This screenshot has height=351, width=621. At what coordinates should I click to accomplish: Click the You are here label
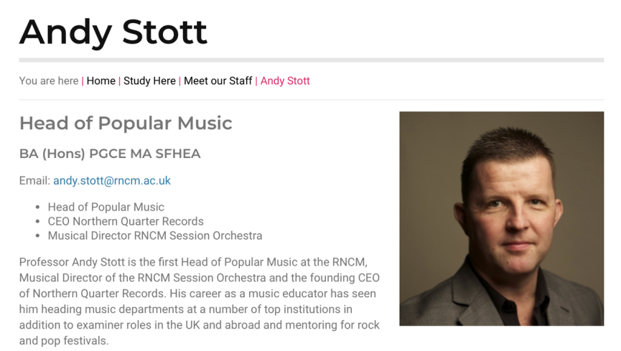pos(49,81)
